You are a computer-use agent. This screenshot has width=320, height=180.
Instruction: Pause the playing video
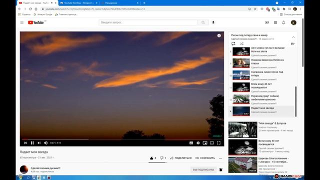[32, 143]
